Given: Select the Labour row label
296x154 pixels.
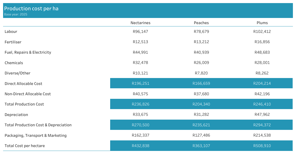Looking at the screenshot, I should (x=11, y=32).
